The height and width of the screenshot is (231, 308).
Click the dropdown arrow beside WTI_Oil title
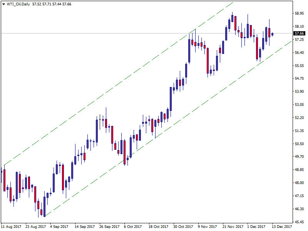pyautogui.click(x=3, y=4)
